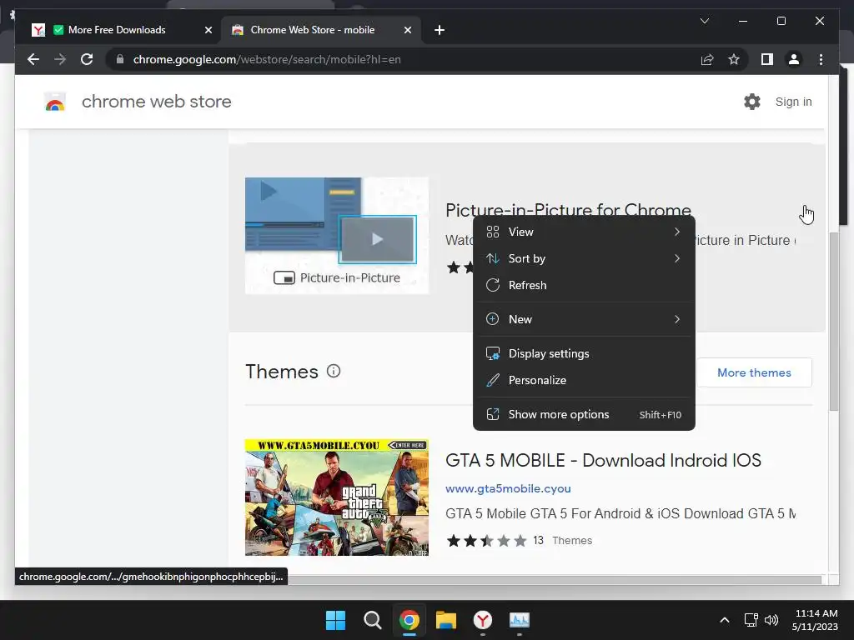
Task: Open Display settings from context menu
Action: pyautogui.click(x=584, y=353)
